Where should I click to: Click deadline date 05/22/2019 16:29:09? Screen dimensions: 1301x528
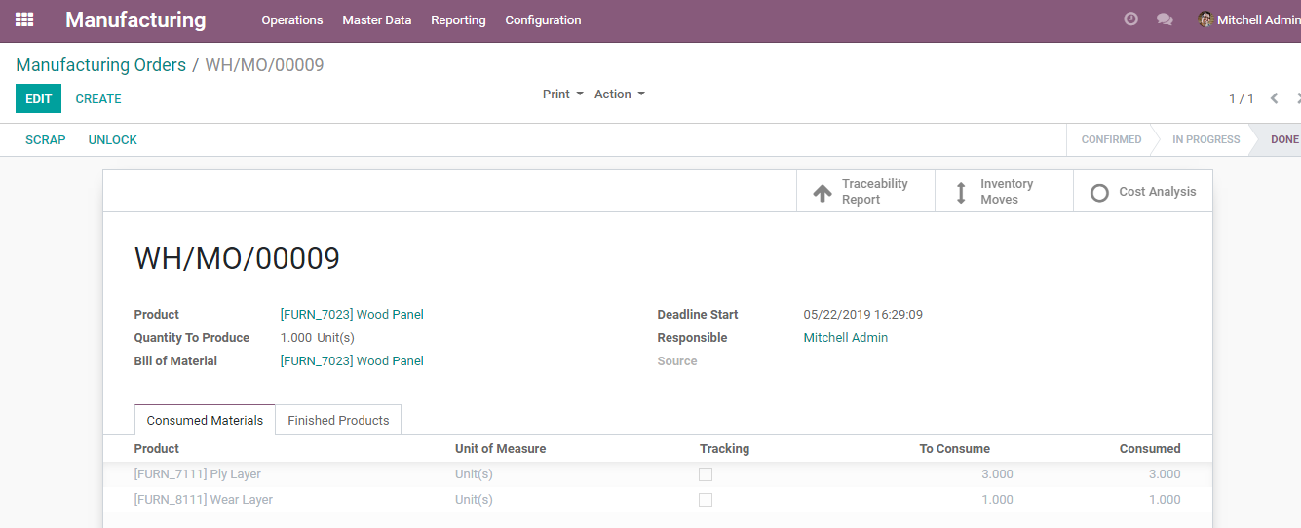(x=863, y=315)
